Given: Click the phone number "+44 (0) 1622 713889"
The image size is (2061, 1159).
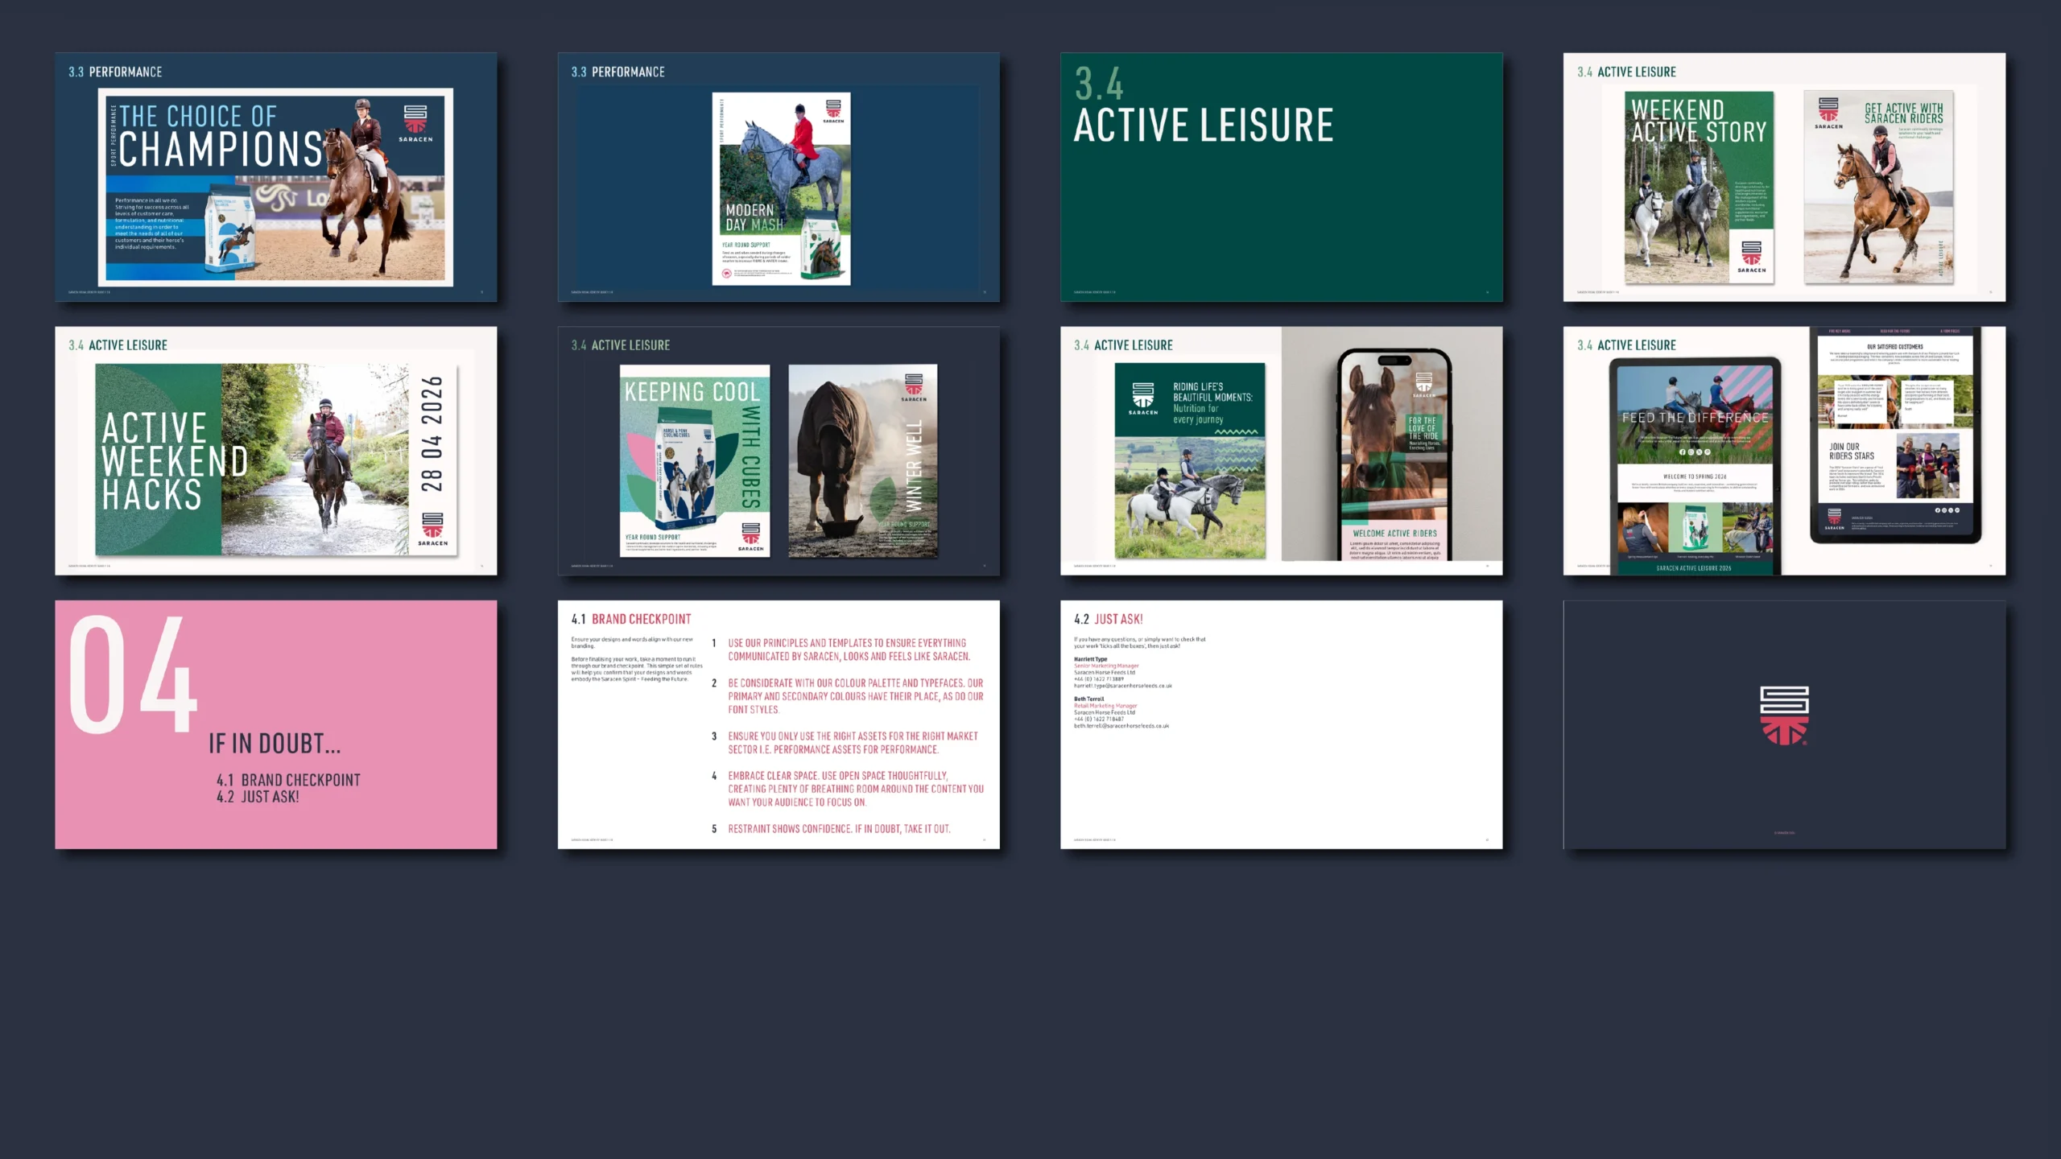Looking at the screenshot, I should click(x=1099, y=679).
